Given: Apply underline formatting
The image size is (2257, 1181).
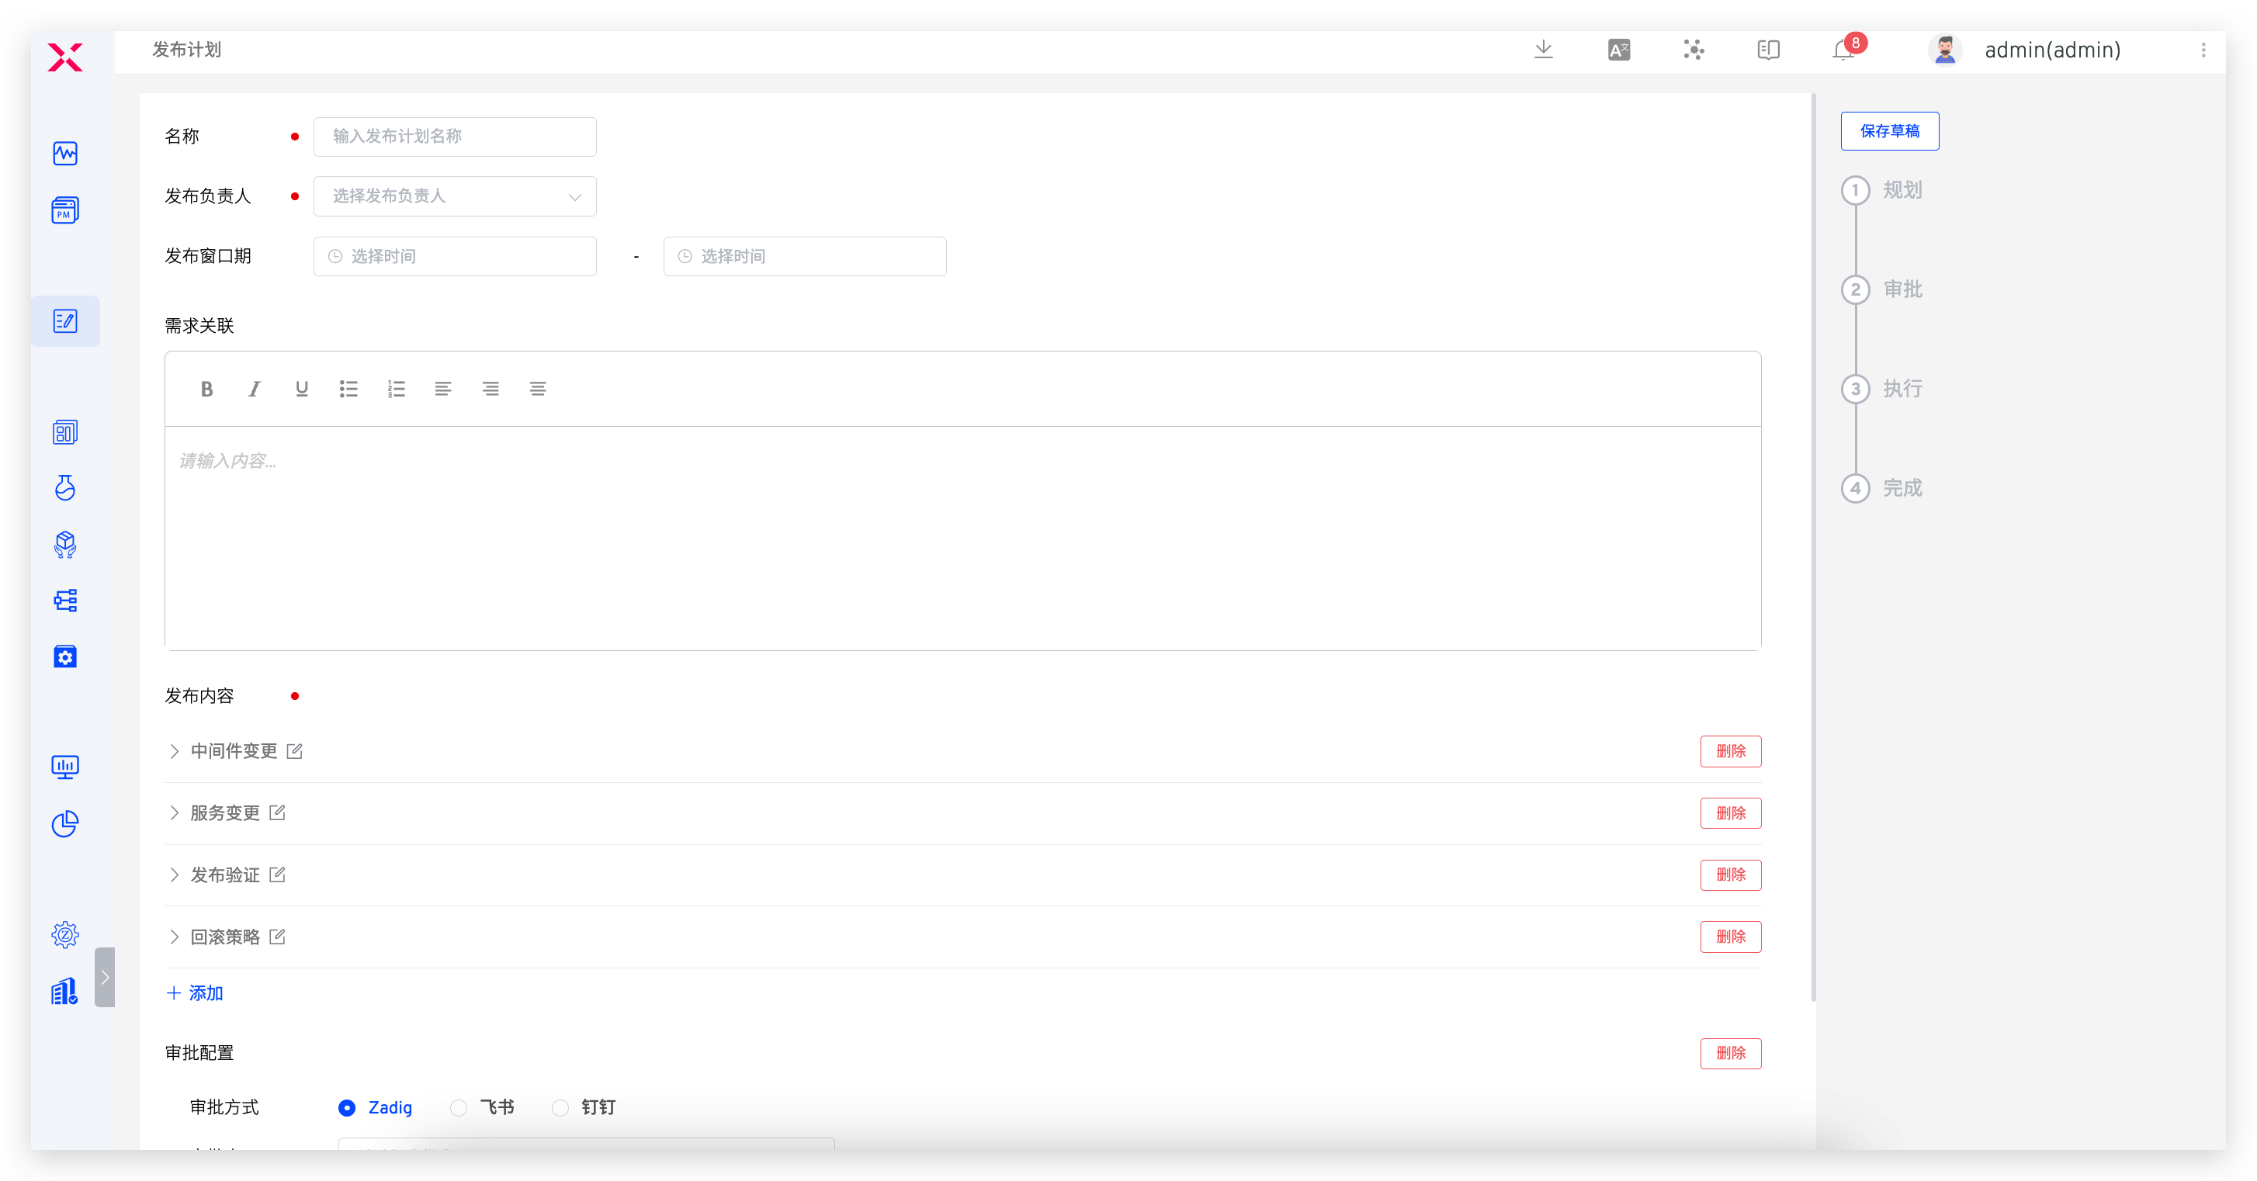Looking at the screenshot, I should click(301, 389).
